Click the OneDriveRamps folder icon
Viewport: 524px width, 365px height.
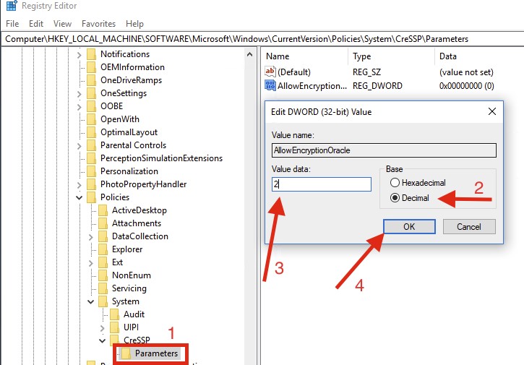[x=92, y=80]
